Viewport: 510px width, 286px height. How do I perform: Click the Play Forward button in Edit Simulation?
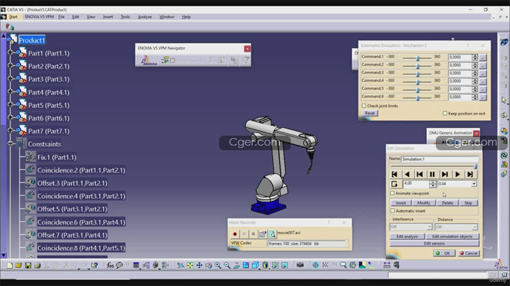[457, 174]
